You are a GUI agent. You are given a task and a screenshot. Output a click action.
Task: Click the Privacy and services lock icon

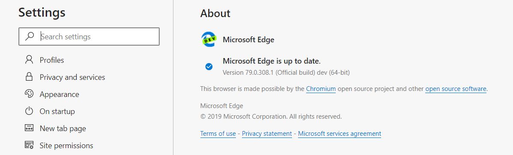(29, 77)
